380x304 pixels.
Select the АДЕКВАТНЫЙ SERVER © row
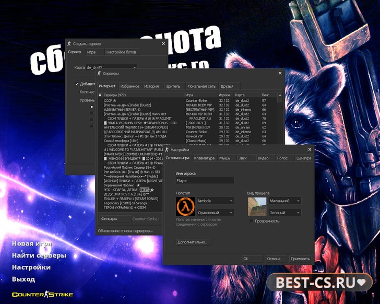coord(187,110)
